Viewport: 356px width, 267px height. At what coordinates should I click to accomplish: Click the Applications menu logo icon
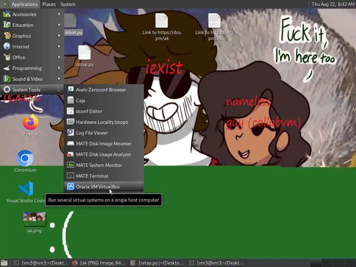coord(6,4)
